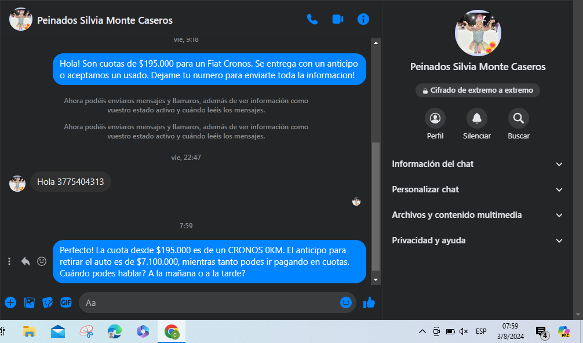The width and height of the screenshot is (583, 343).
Task: Switch ESP input language indicator
Action: (481, 331)
